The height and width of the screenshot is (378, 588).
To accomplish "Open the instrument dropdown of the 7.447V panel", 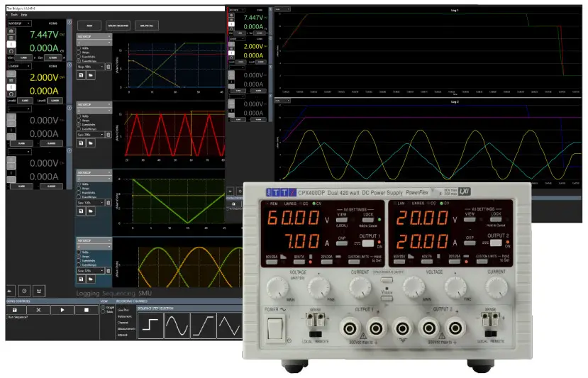I will [19, 23].
